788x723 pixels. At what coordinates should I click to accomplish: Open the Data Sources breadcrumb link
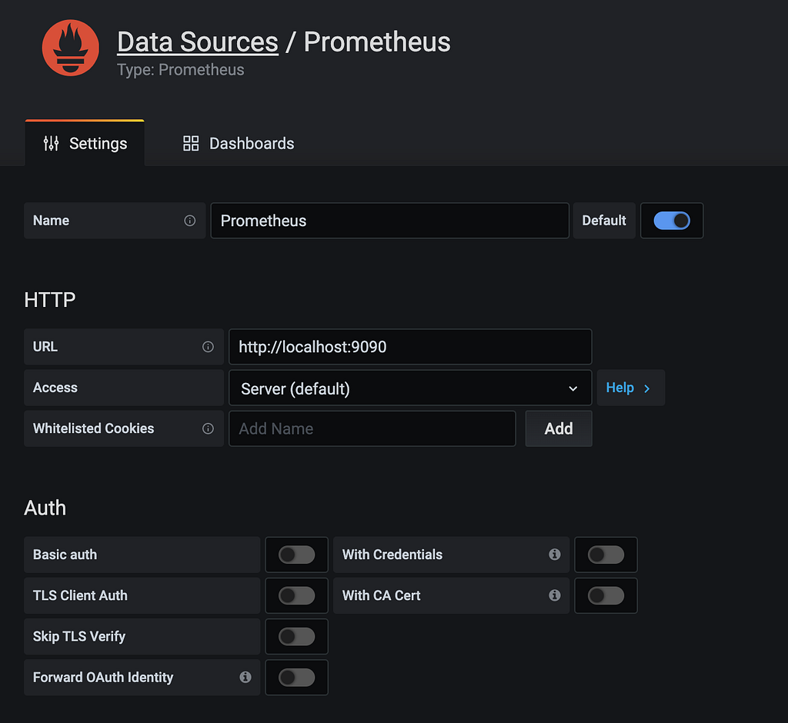click(198, 42)
